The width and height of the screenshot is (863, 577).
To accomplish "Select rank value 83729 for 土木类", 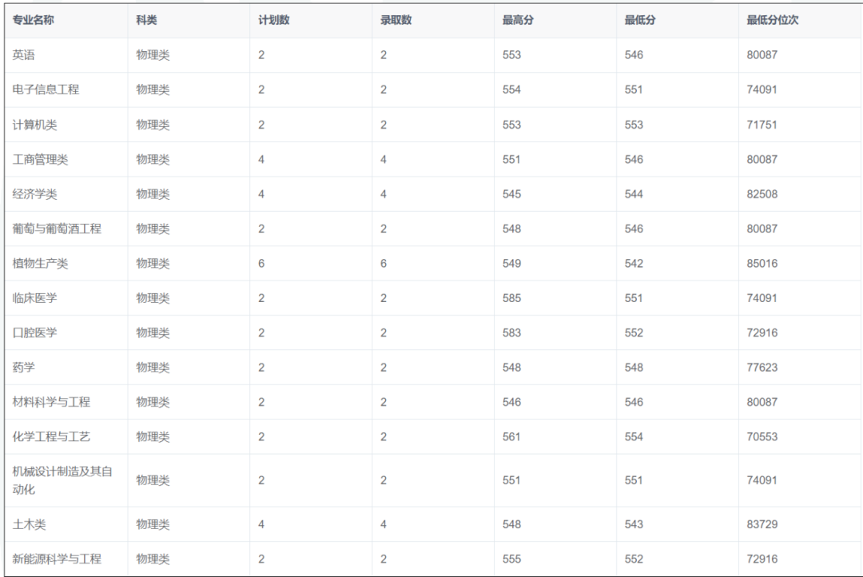I will (x=762, y=524).
